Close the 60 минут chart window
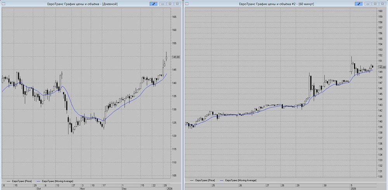388x190 pixels. point(382,4)
